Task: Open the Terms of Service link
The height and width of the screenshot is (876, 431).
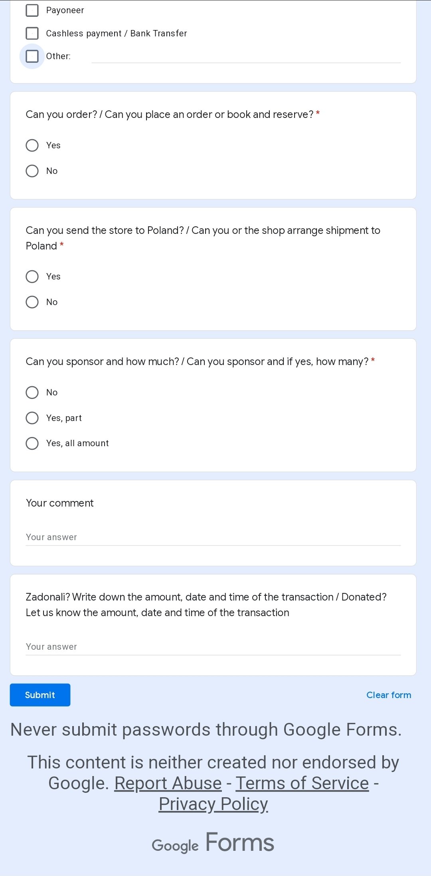Action: [302, 783]
